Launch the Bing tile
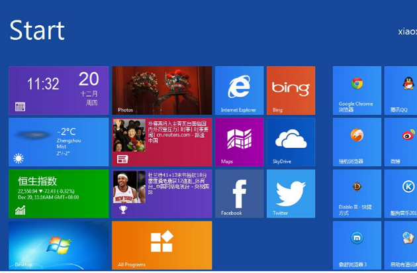The width and height of the screenshot is (417, 273). [291, 90]
